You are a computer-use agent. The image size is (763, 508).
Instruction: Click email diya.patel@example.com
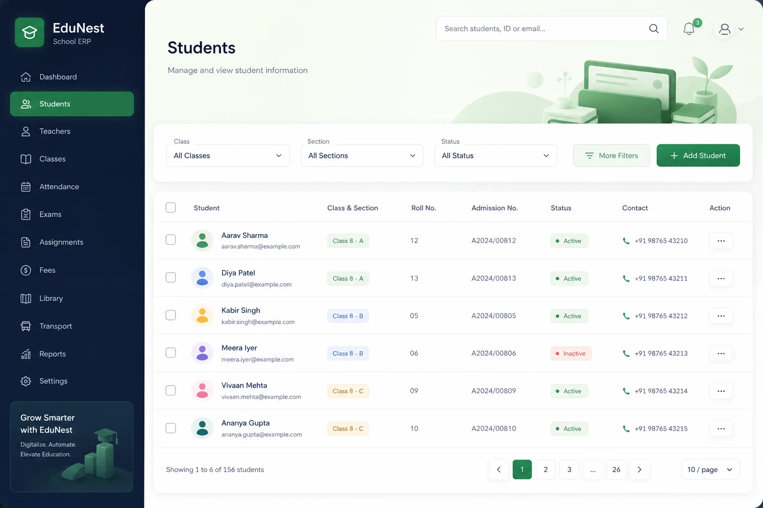[256, 284]
